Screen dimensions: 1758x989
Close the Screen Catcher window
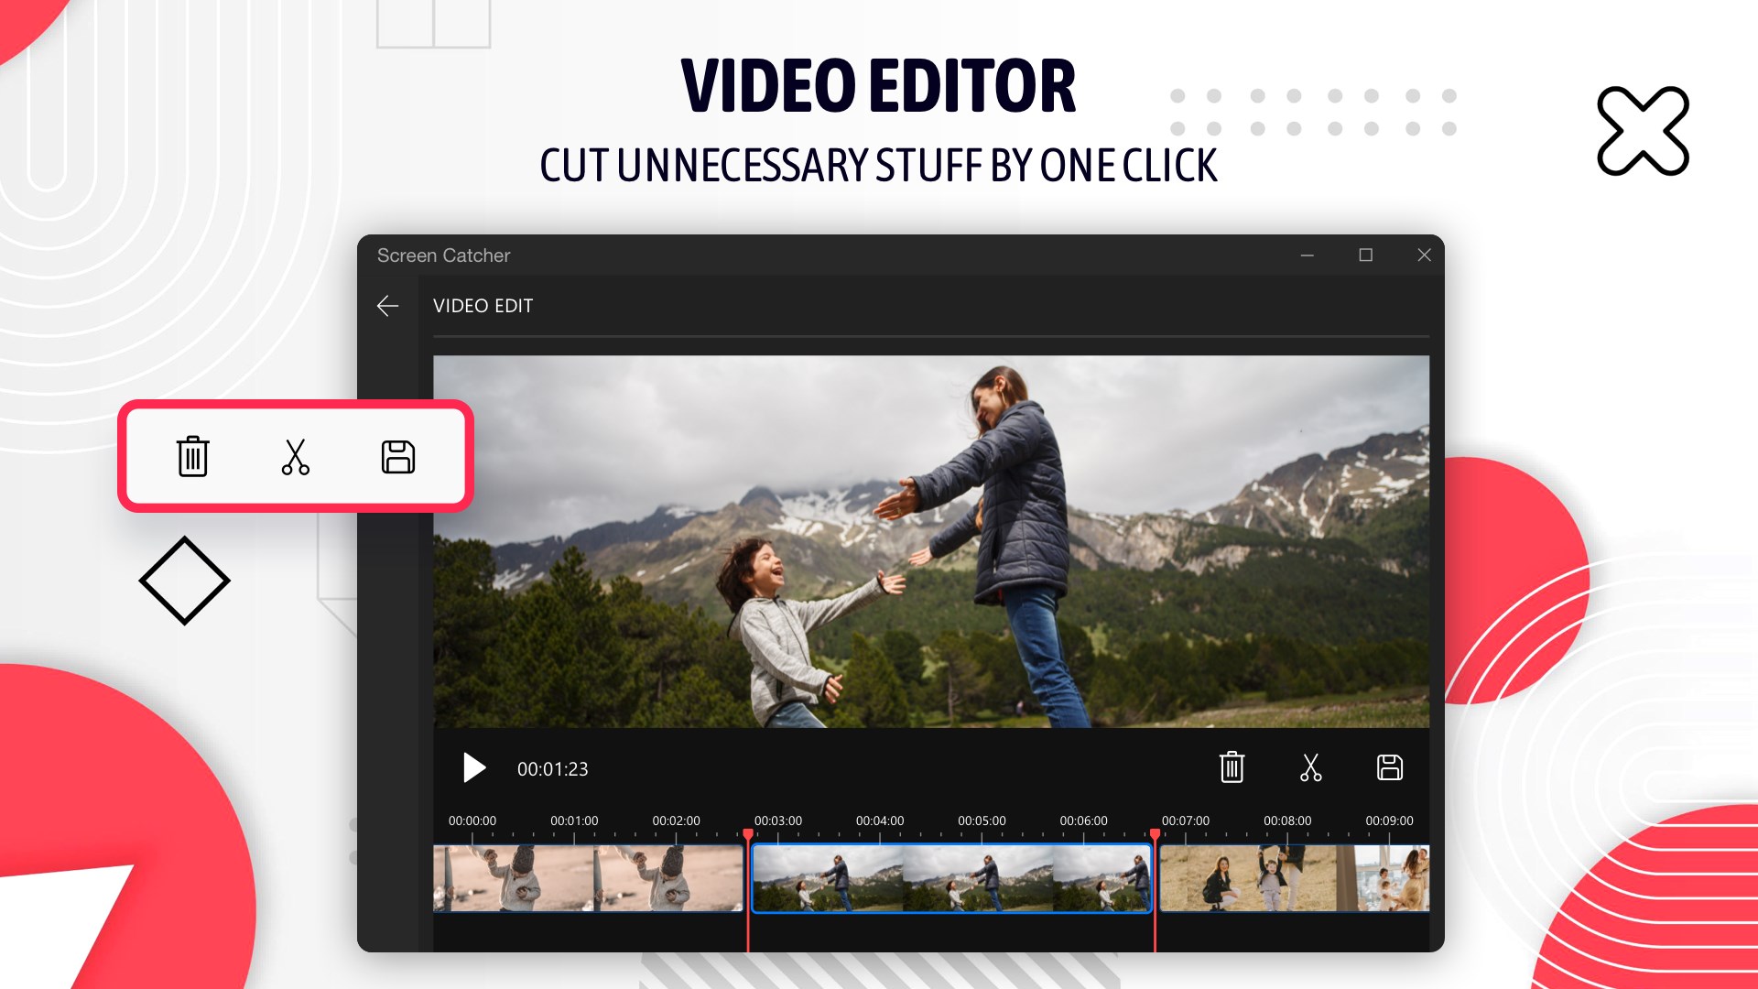[1424, 255]
